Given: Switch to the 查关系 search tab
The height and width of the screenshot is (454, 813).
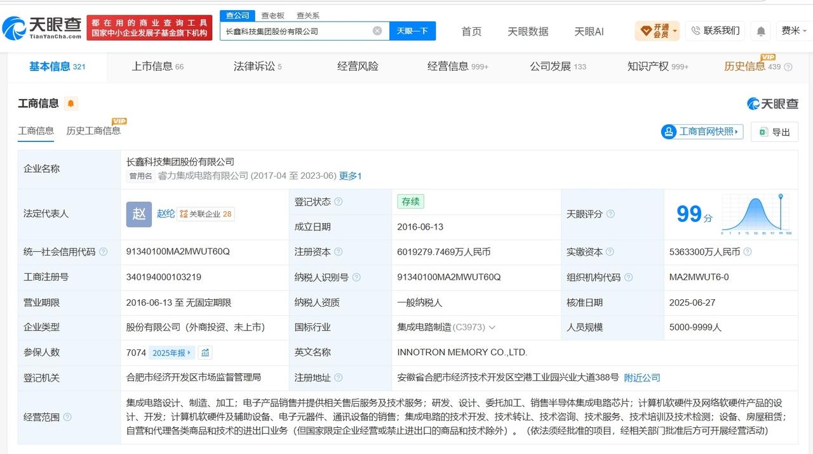Looking at the screenshot, I should coord(308,15).
